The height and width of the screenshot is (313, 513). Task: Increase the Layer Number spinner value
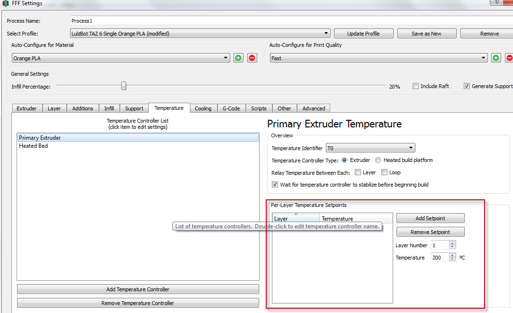tap(452, 243)
